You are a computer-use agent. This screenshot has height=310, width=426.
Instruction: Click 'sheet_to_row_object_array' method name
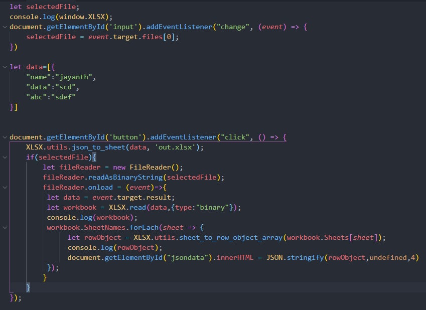point(231,238)
